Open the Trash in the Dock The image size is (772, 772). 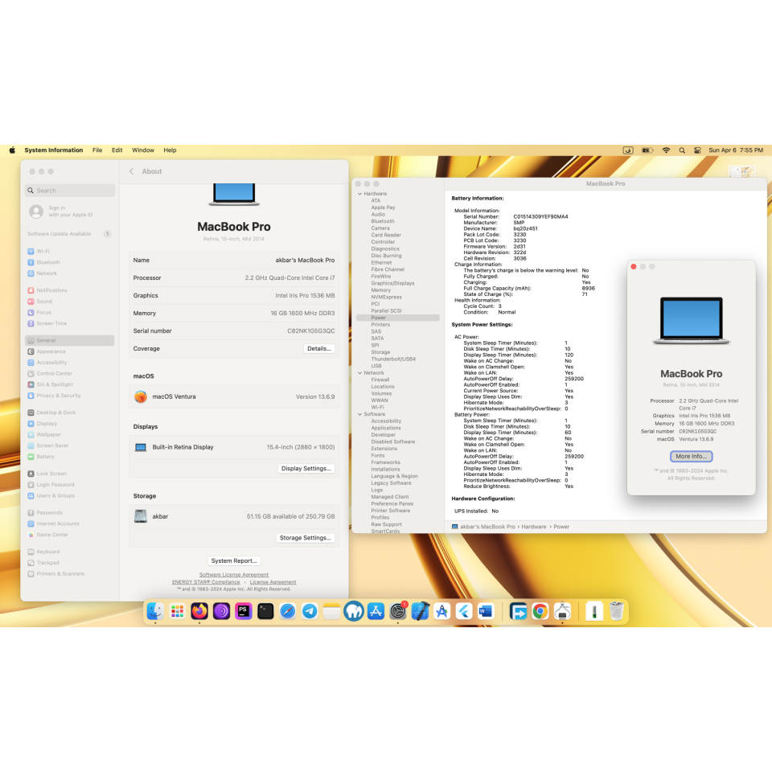[x=617, y=611]
